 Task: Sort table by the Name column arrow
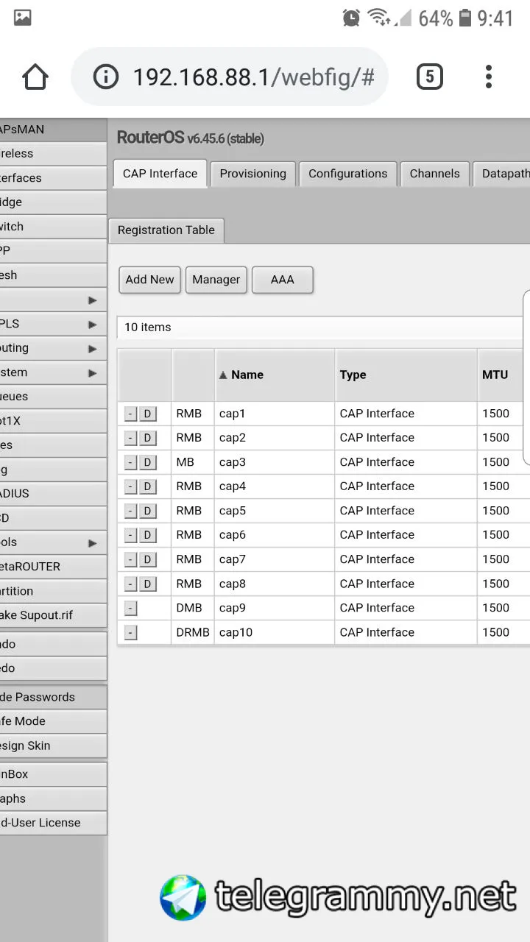click(x=223, y=375)
